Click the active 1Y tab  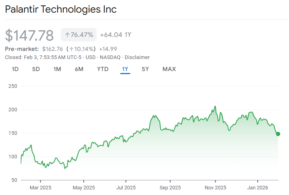(125, 69)
